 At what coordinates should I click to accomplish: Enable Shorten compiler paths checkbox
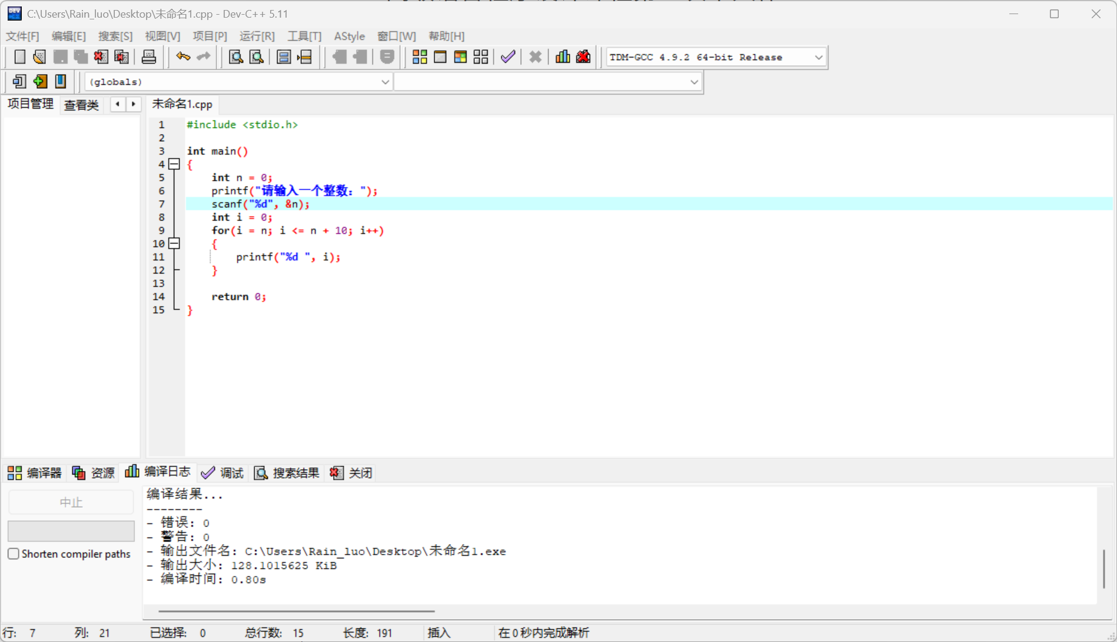14,554
